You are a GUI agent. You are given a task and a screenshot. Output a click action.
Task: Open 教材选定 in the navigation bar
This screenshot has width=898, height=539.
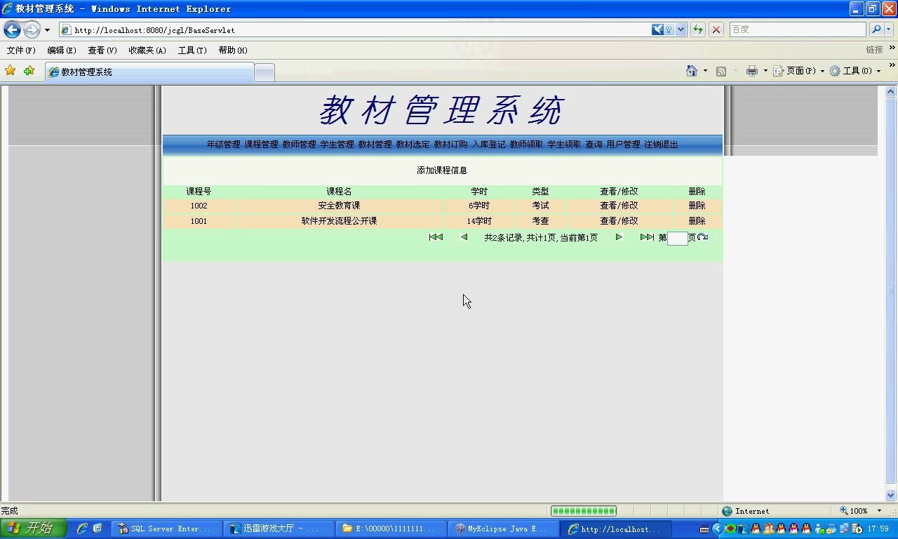coord(413,145)
